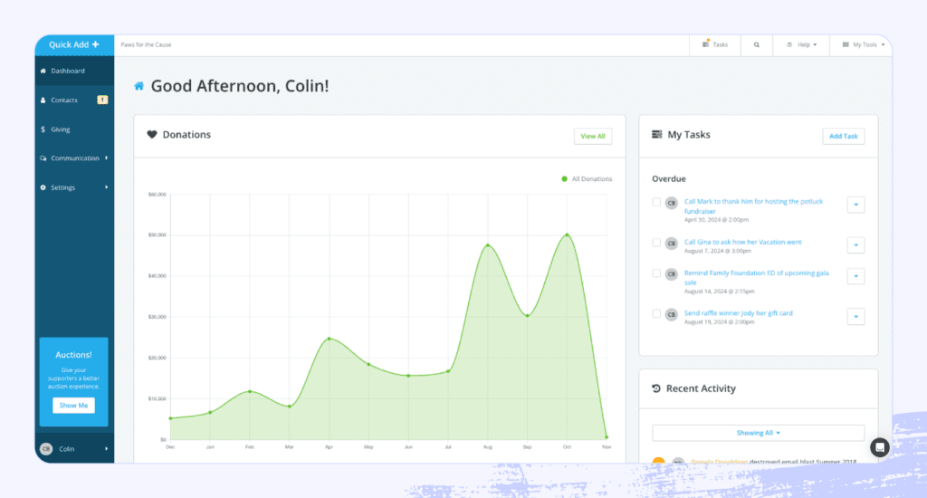Click the Tasks list icon in top bar
The image size is (927, 498).
coord(705,44)
